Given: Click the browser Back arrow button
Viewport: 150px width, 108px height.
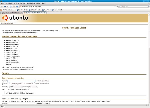Looking at the screenshot, I should click(x=2, y=6).
